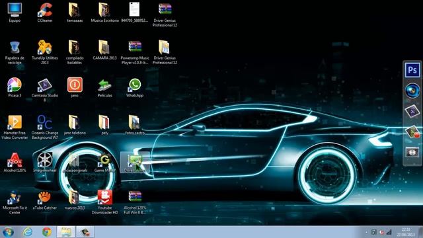
Task: Launch Camtasia Studio 8 desktop shortcut
Action: [45, 90]
